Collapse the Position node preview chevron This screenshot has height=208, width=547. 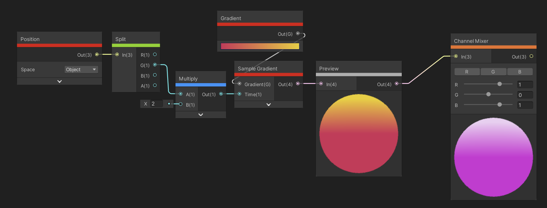59,81
